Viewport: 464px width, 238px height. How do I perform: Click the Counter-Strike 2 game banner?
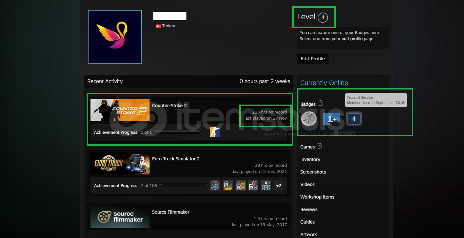(120, 110)
